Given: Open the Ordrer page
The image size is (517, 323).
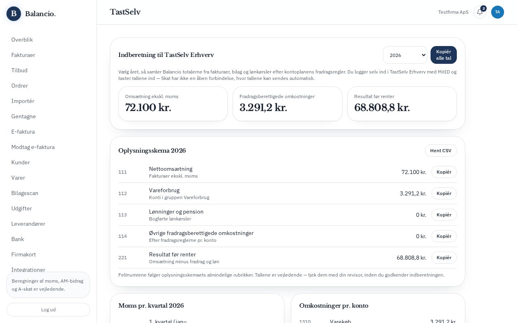Looking at the screenshot, I should (x=48, y=86).
